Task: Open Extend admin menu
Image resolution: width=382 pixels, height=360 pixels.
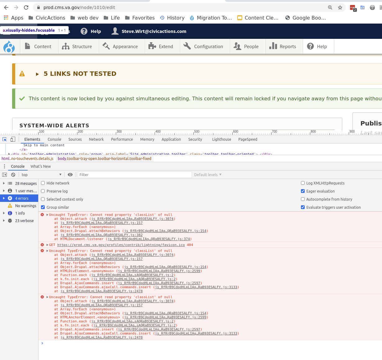Action: [161, 47]
